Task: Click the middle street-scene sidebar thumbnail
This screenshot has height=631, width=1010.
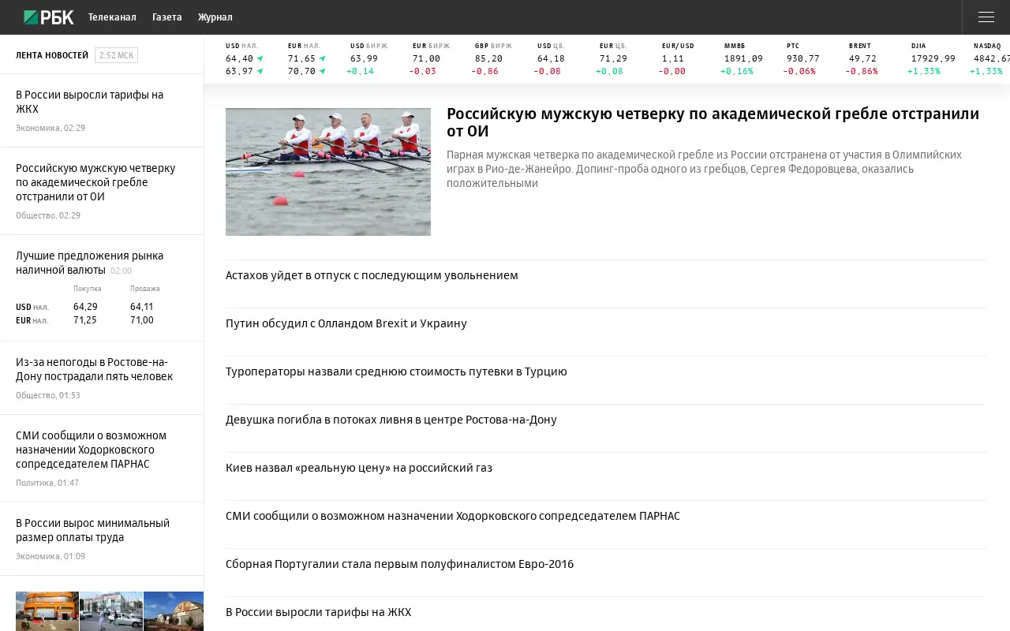Action: 111,611
